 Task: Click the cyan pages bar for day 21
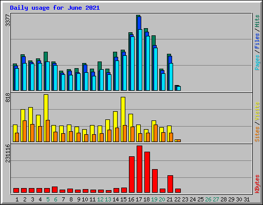point(171,77)
